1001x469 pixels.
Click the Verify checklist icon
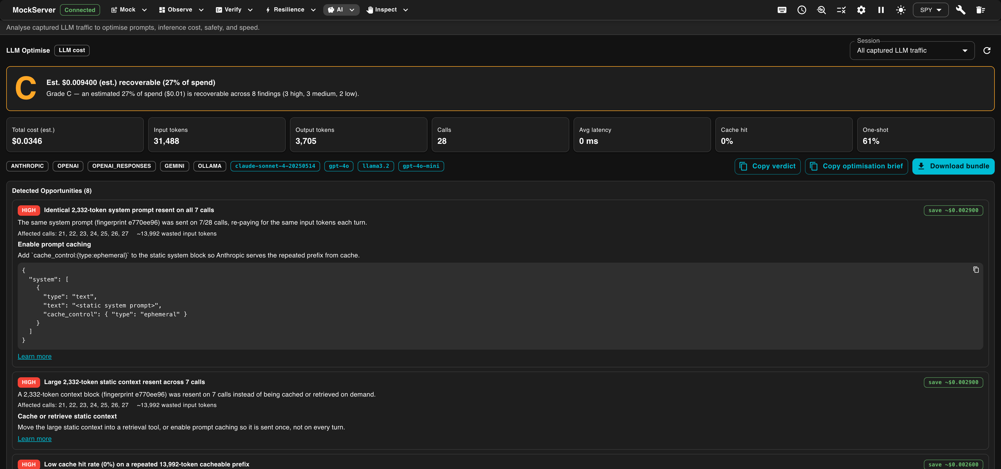[219, 10]
